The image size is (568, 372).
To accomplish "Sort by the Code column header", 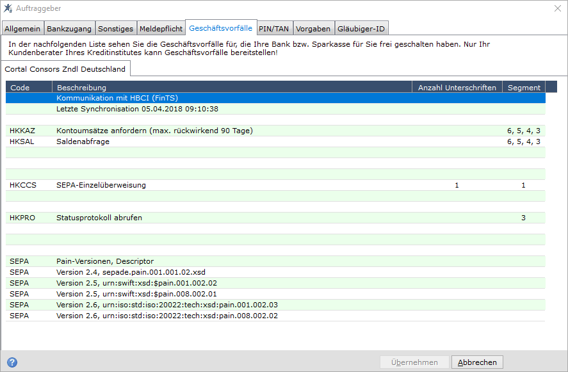I will 29,87.
